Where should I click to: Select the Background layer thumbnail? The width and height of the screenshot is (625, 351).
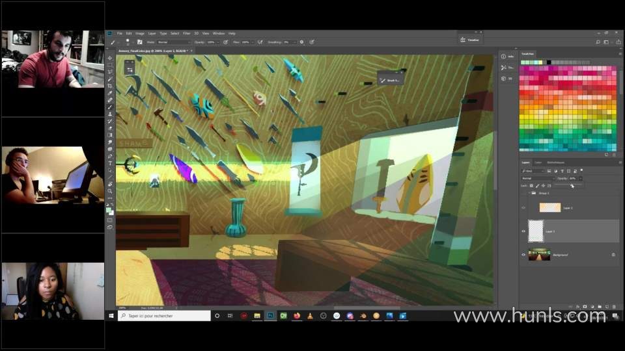click(x=539, y=255)
